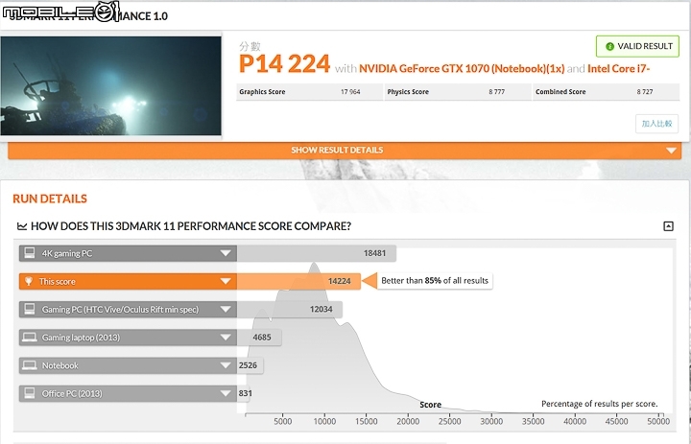Collapse the score comparison panel with caret box

point(668,226)
